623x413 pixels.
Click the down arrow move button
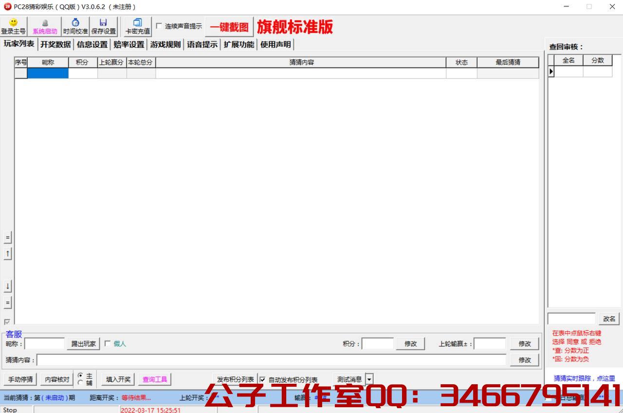(7, 286)
